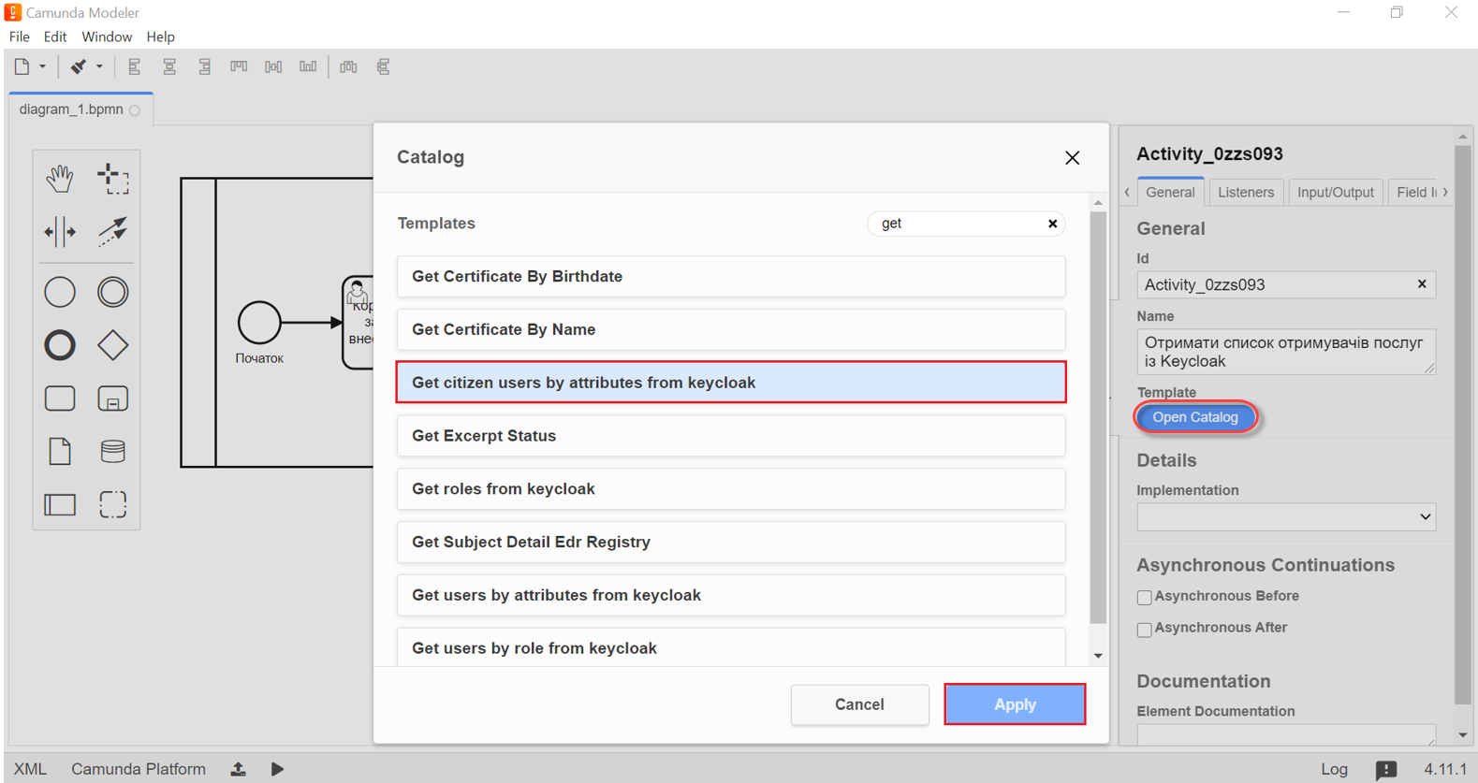The height and width of the screenshot is (783, 1478).
Task: Open the File menu
Action: pyautogui.click(x=20, y=36)
